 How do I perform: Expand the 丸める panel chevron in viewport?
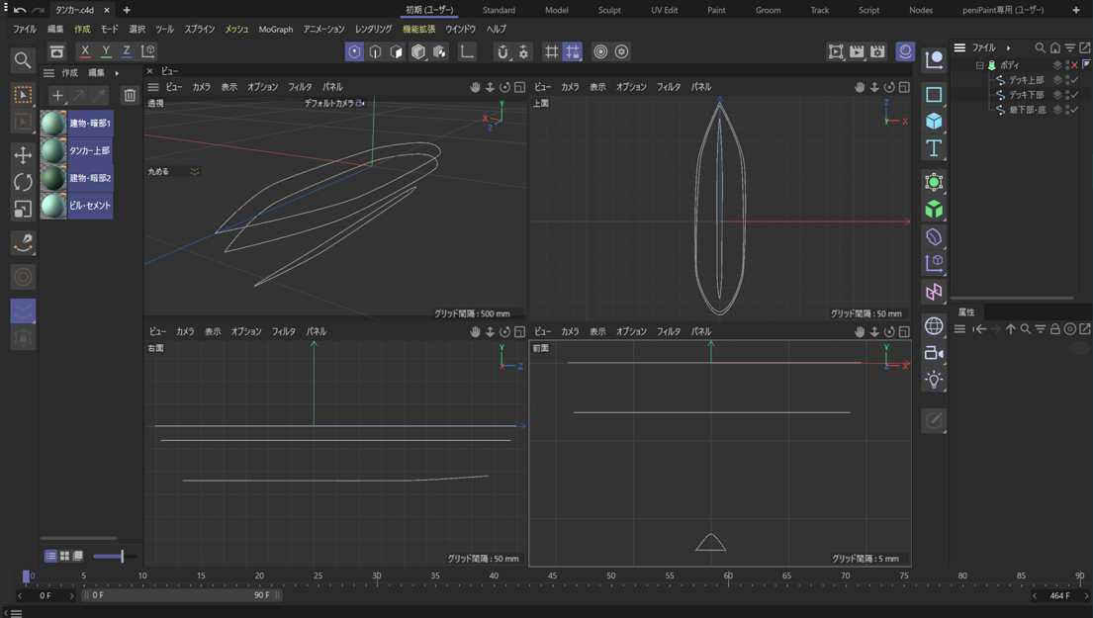point(195,172)
